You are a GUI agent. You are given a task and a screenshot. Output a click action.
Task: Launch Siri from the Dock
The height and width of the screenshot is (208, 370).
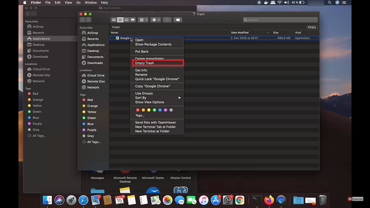[x=59, y=200]
